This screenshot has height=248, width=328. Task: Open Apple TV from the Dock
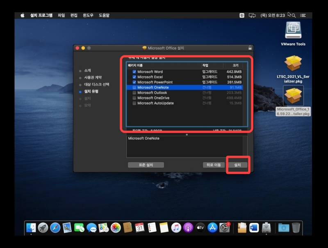[x=200, y=228]
